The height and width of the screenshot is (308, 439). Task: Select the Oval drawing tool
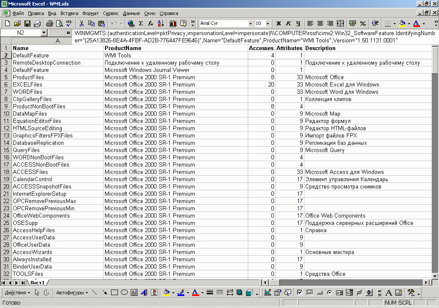click(124, 293)
